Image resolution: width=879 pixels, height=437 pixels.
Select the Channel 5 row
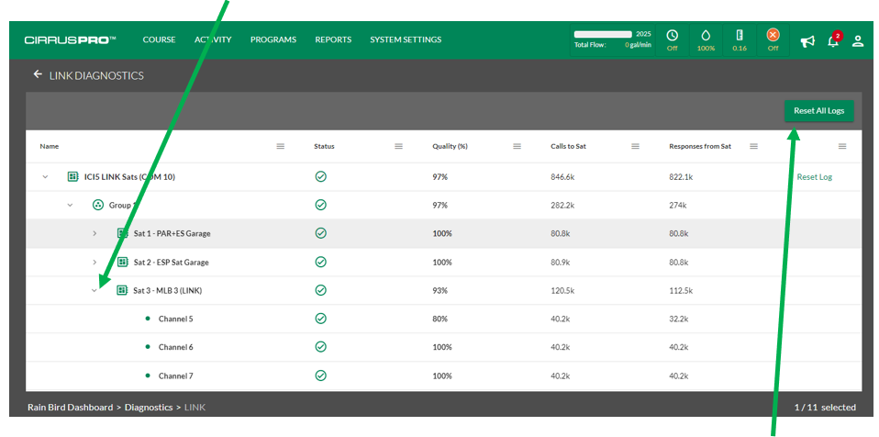pos(443,319)
